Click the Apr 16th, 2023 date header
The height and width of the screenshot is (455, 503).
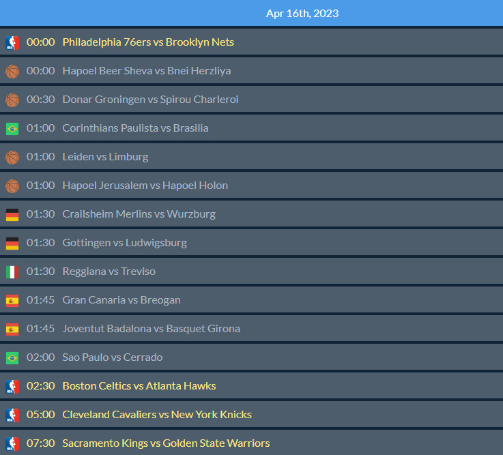point(302,13)
